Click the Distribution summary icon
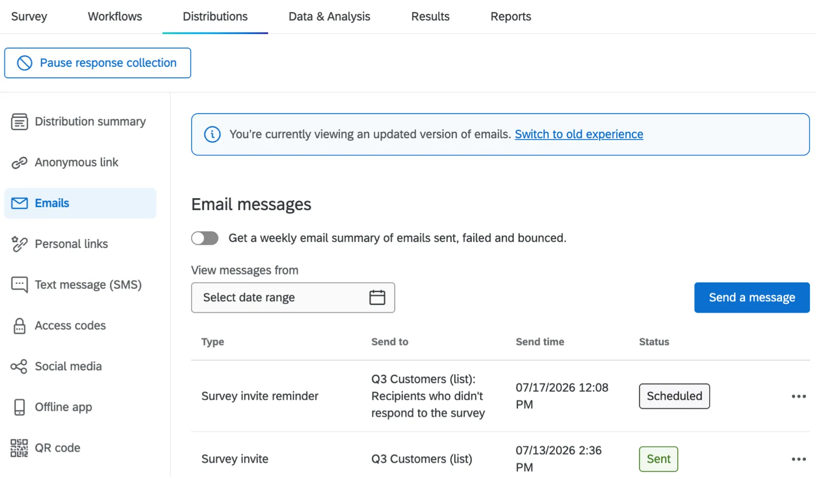Viewport: 816px width, 477px height. 19,122
